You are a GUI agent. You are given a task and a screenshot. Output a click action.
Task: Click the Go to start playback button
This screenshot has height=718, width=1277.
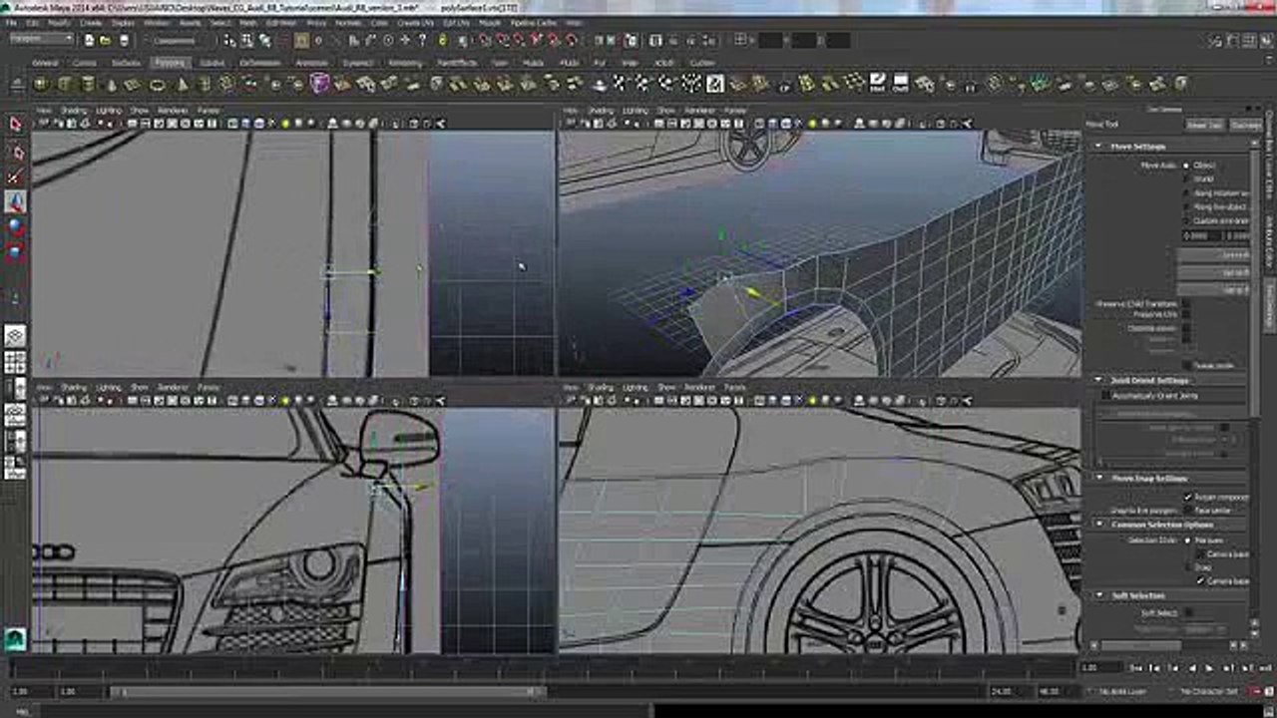coord(1137,668)
